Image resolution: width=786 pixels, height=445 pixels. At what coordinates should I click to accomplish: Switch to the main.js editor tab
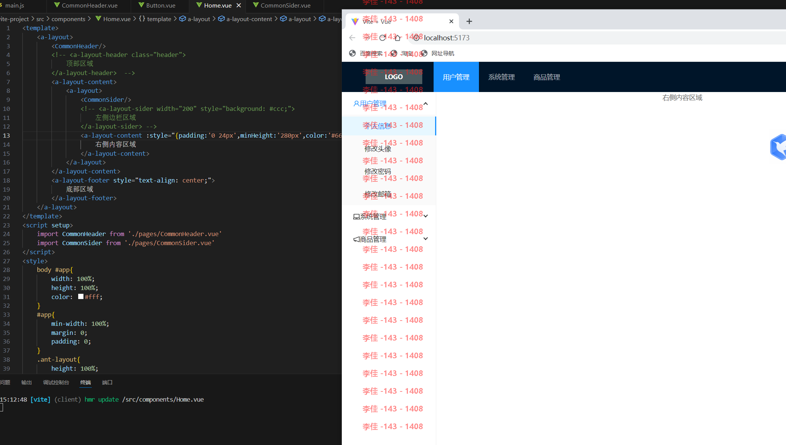point(14,5)
